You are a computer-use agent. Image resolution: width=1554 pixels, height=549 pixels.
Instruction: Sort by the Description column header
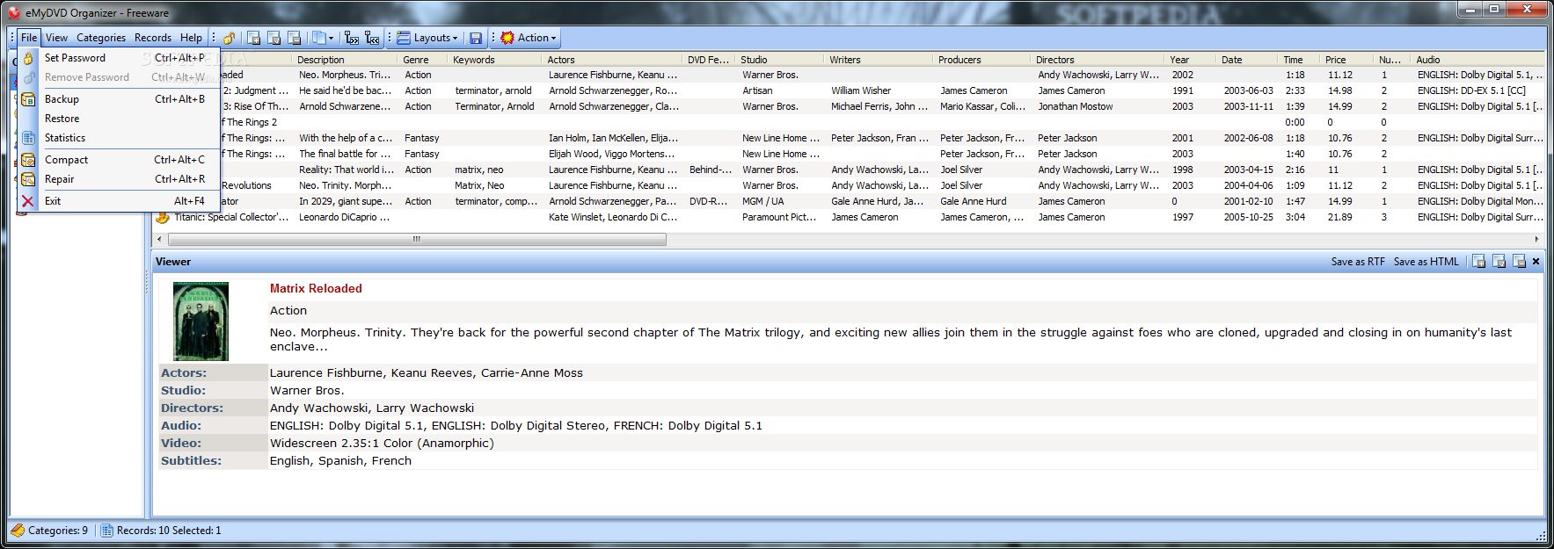346,60
